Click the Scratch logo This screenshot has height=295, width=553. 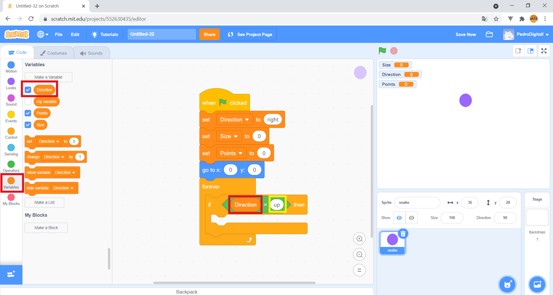tap(17, 34)
